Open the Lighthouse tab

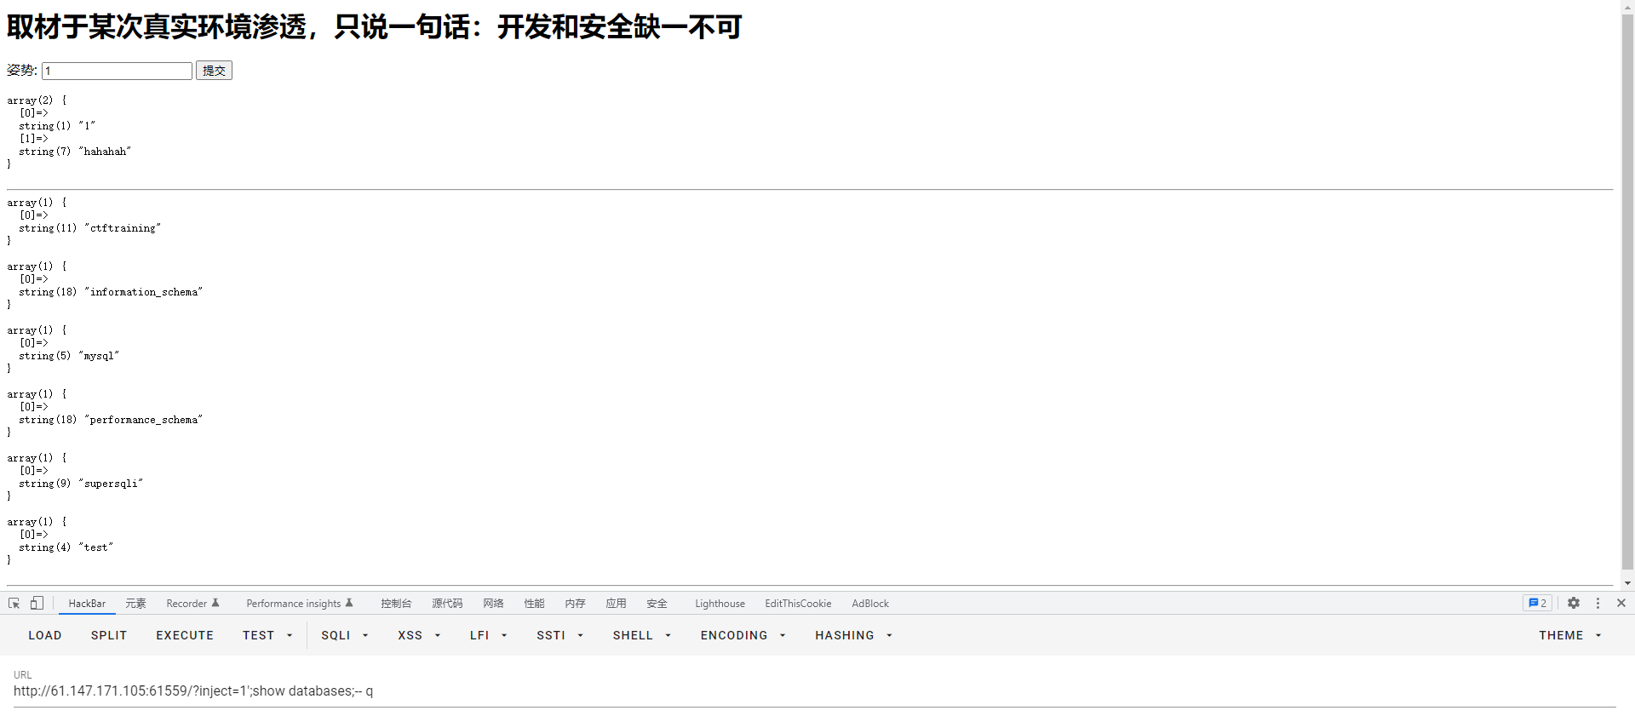[x=720, y=604]
